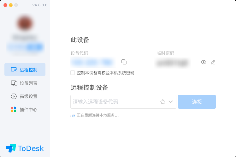Click the colorful plugin center icon
The height and width of the screenshot is (157, 236).
click(14, 109)
